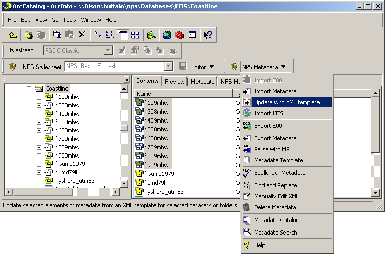The height and width of the screenshot is (254, 385).
Task: Click Disconnect from Folder icon
Action: [x=41, y=35]
